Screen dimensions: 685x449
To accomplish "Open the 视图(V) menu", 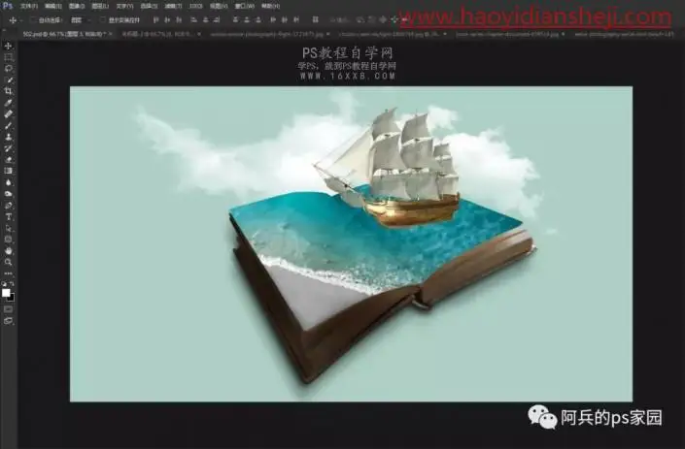I will coord(219,6).
